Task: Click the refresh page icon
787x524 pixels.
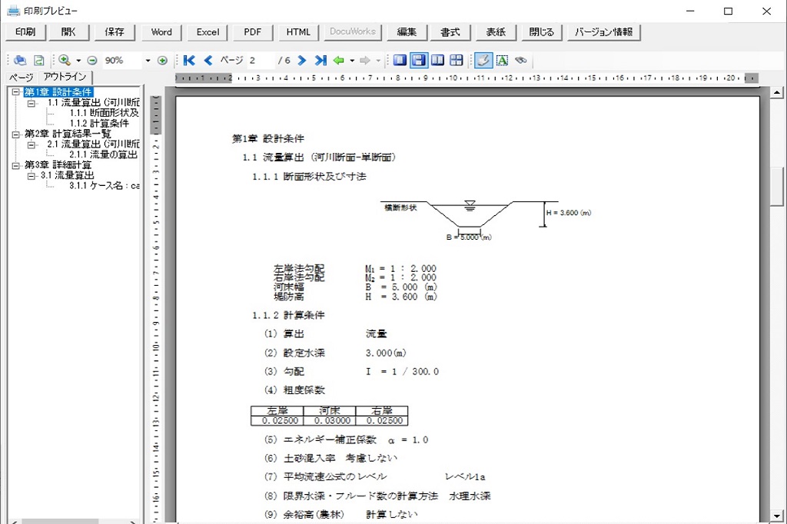Action: pos(38,60)
